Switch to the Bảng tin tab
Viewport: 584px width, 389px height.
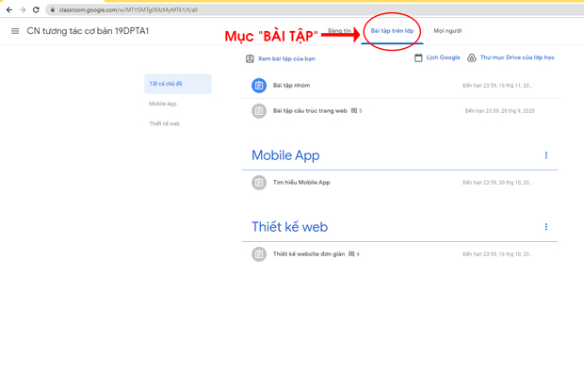coord(339,31)
